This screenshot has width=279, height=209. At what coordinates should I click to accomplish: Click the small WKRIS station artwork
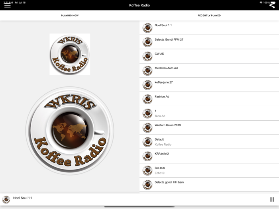[x=70, y=55]
